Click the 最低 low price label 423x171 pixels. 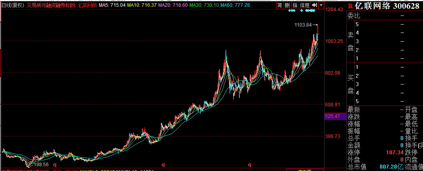pyautogui.click(x=411, y=124)
